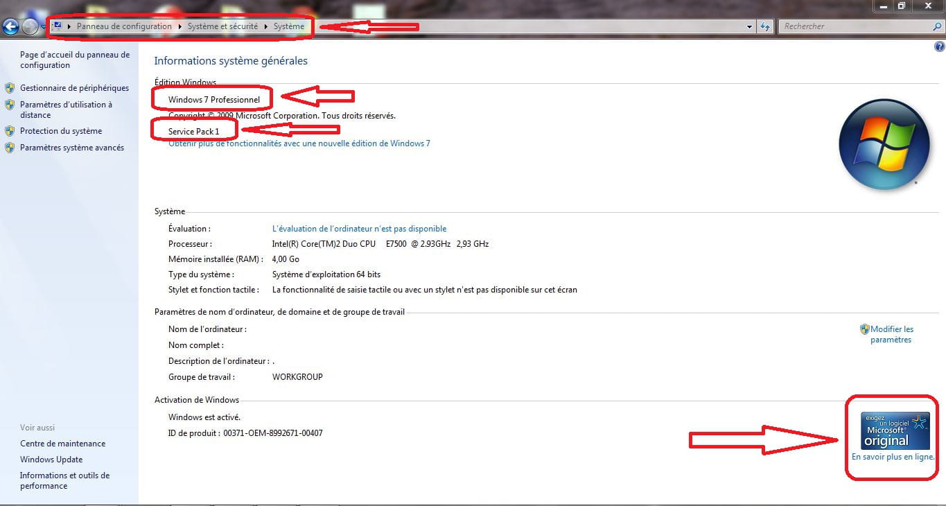Select Panneau de configuration in the breadcrumb
The image size is (946, 506).
124,26
